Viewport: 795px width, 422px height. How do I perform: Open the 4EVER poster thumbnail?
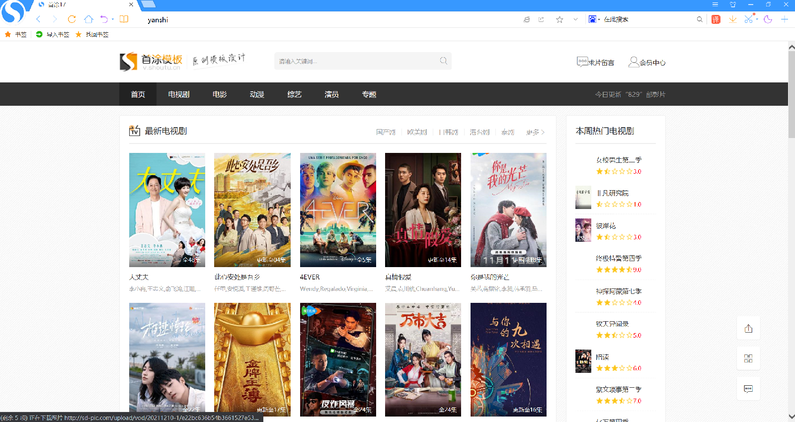tap(338, 210)
